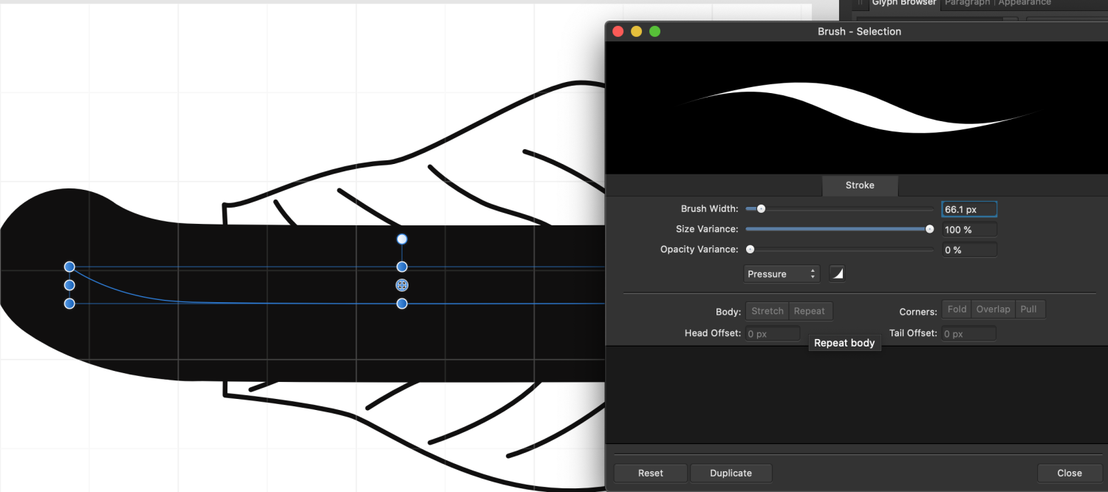Enable Repeat body mode
This screenshot has height=492, width=1108.
click(x=810, y=310)
